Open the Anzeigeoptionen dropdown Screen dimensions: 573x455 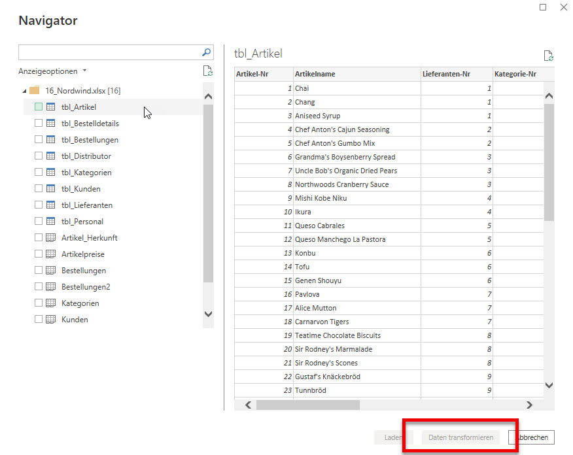coord(52,71)
